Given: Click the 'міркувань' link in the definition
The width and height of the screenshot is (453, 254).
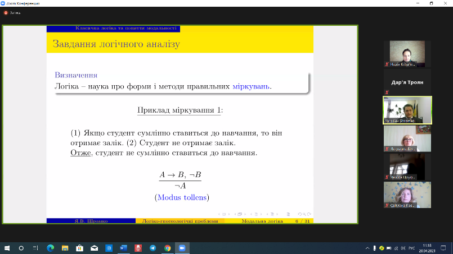Looking at the screenshot, I should coord(251,86).
